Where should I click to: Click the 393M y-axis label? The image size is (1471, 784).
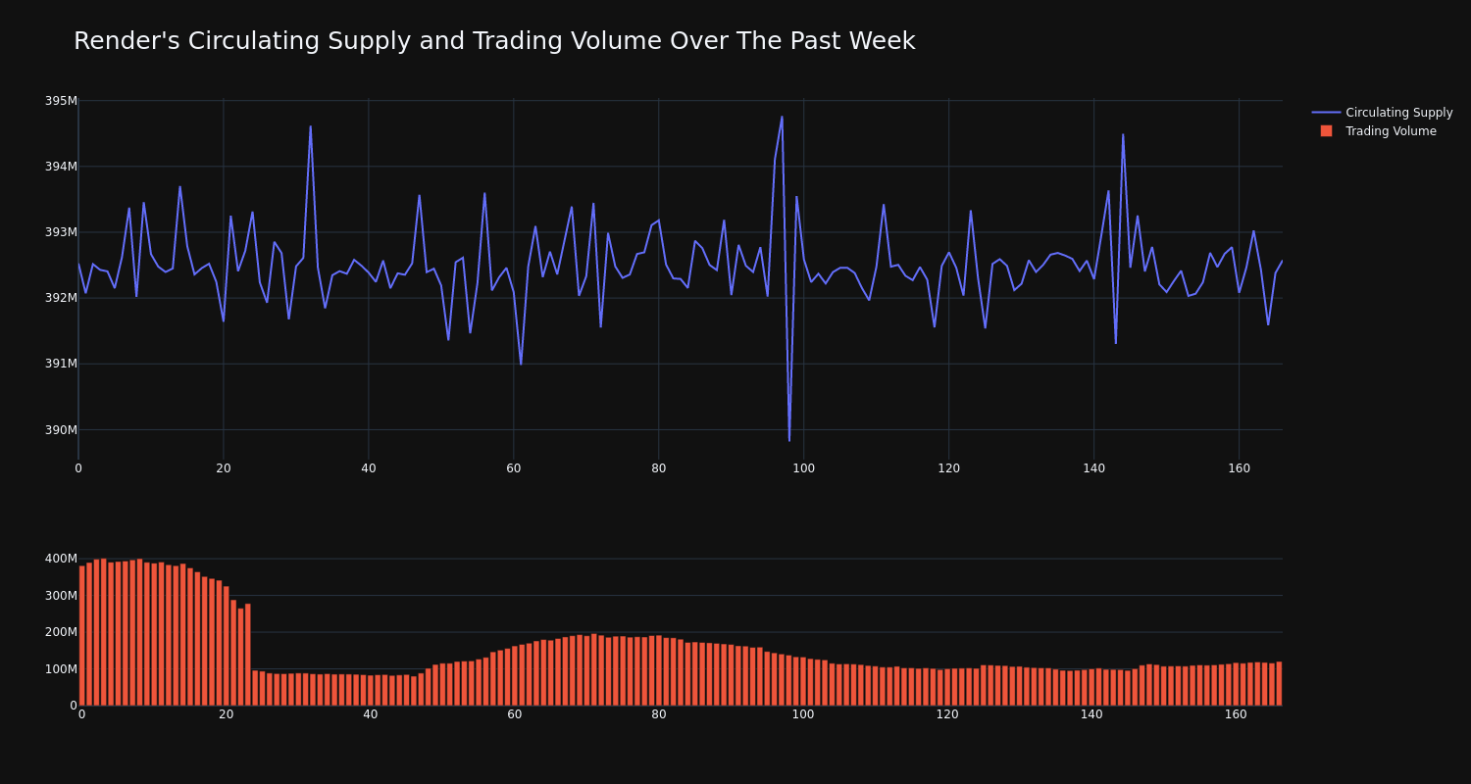click(61, 232)
